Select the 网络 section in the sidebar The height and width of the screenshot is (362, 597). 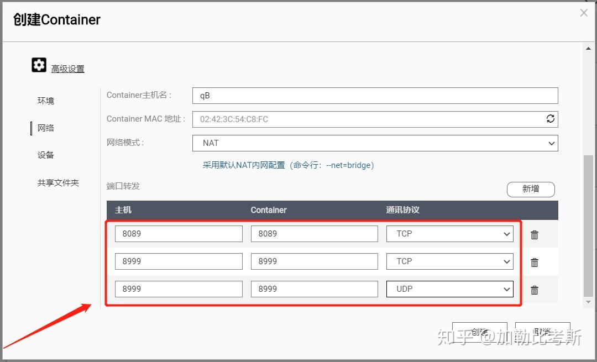(45, 128)
